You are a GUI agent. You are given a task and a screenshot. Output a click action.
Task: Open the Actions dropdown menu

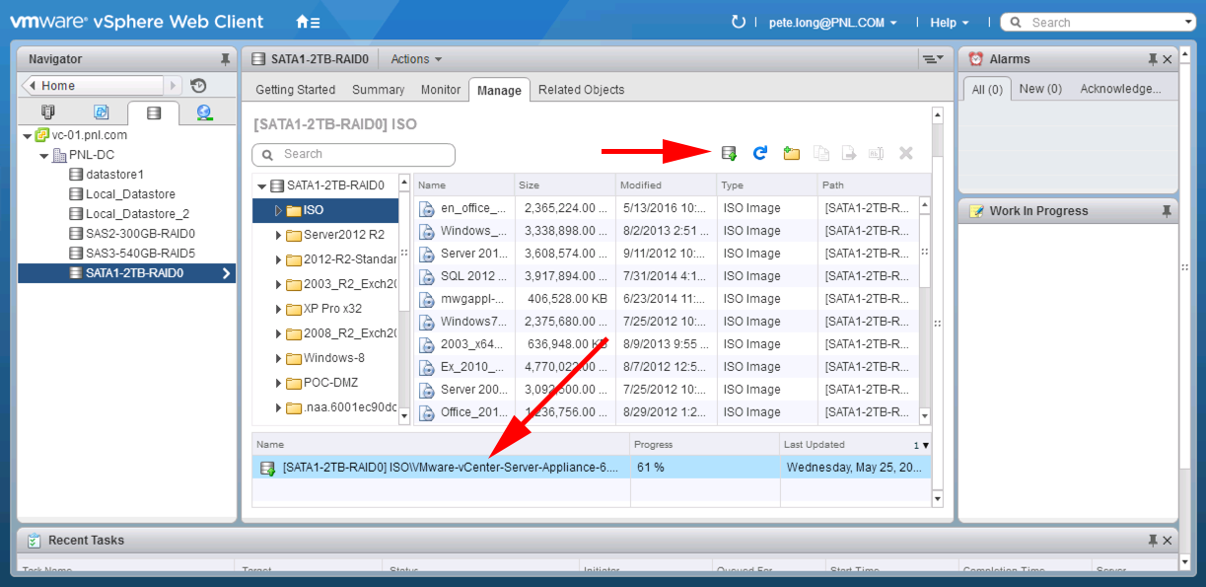pyautogui.click(x=416, y=59)
